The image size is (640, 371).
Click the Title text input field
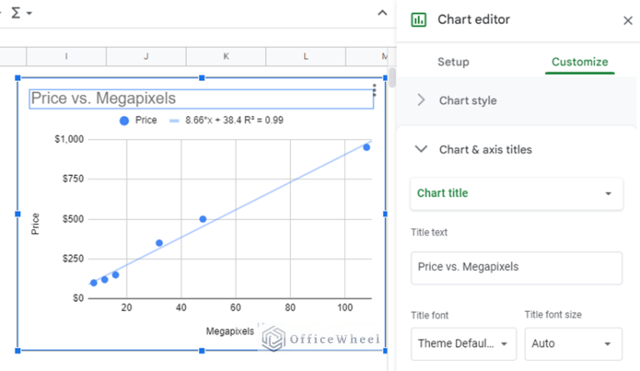pos(517,268)
